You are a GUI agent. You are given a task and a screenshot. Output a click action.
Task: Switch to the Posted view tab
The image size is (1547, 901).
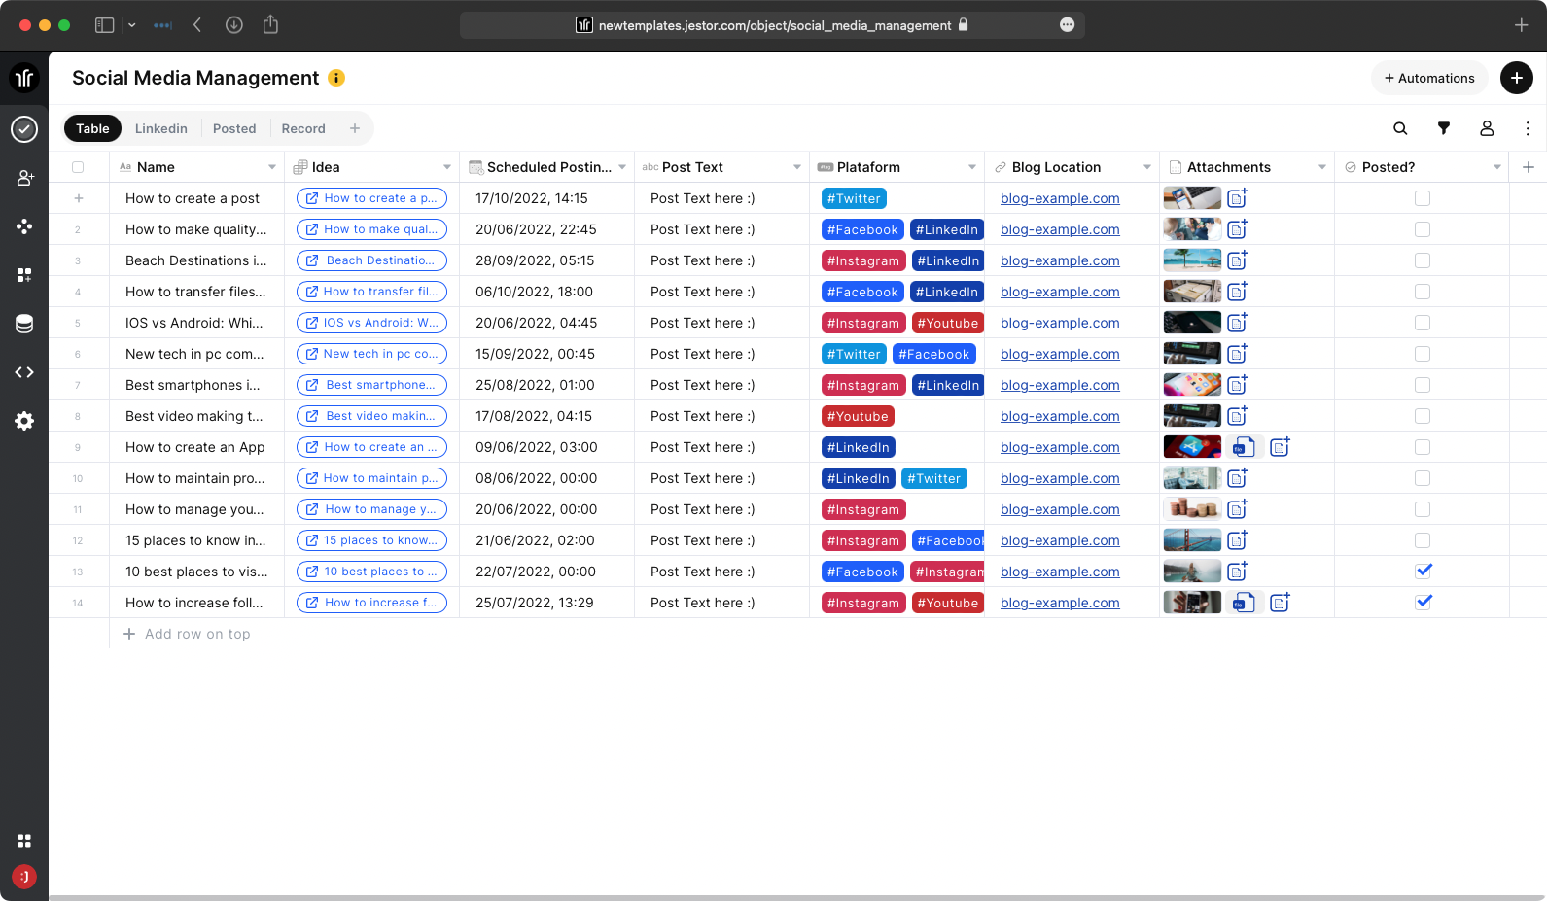[234, 128]
